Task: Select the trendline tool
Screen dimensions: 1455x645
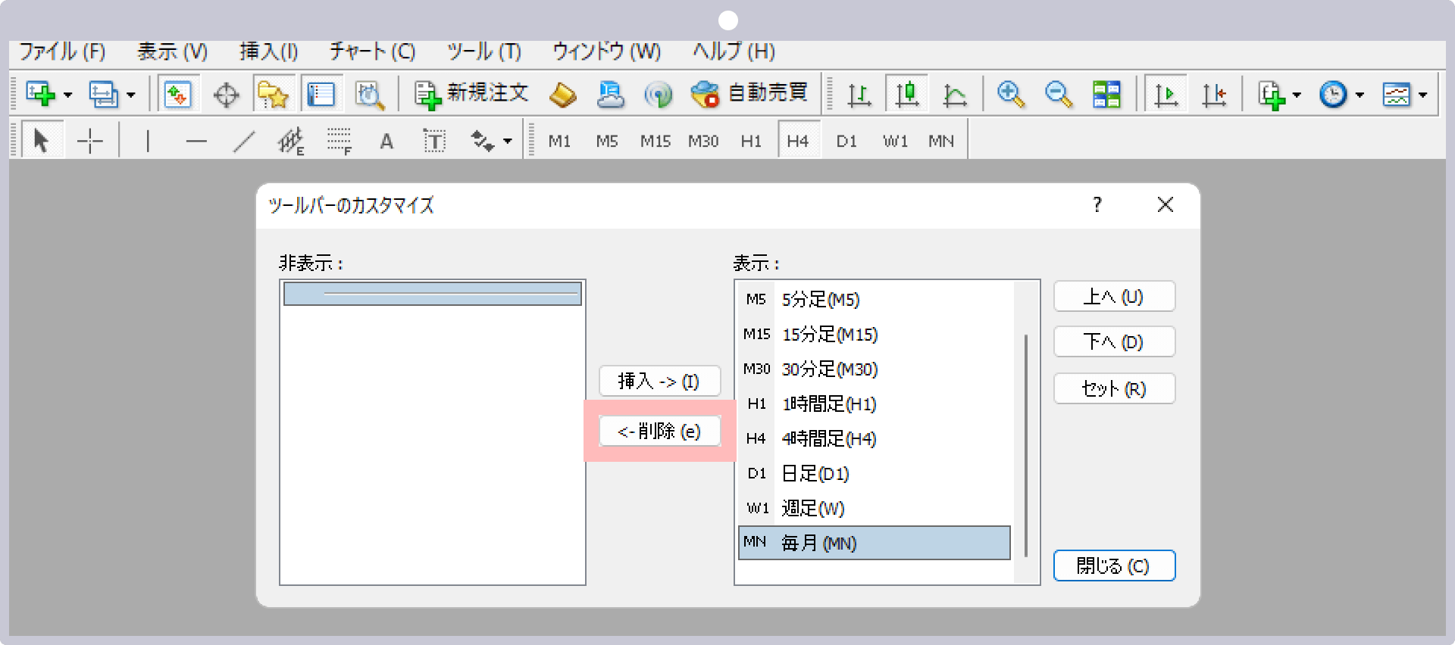Action: point(244,141)
